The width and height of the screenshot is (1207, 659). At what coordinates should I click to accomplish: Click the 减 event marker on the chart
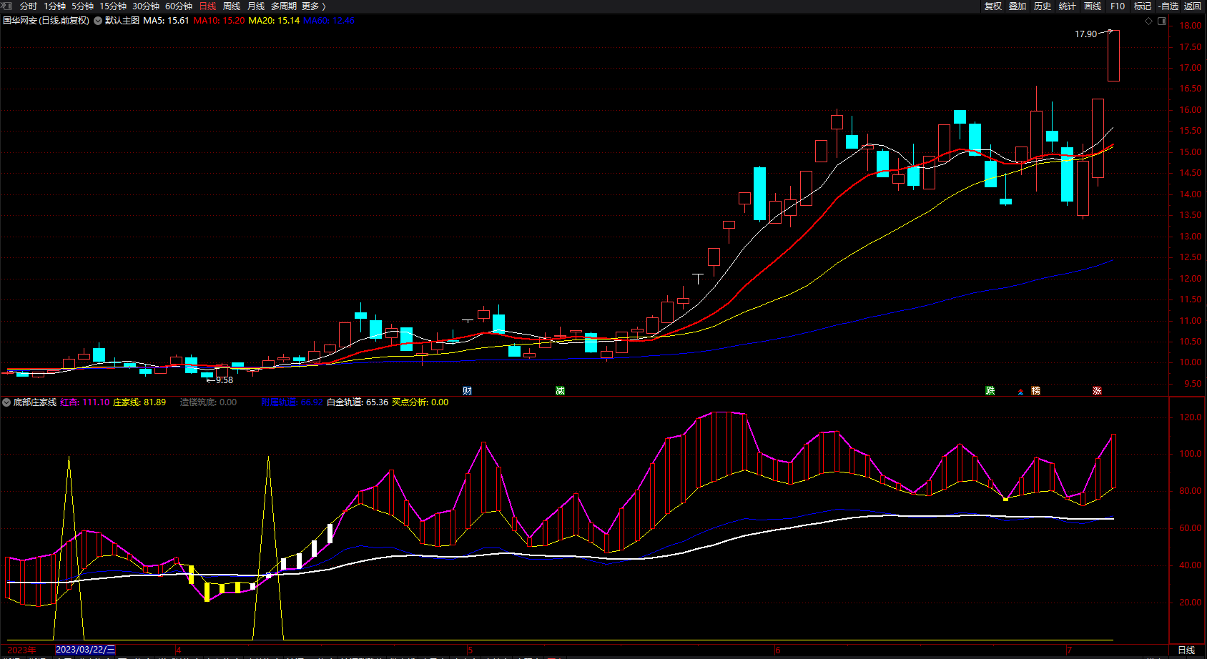(560, 390)
